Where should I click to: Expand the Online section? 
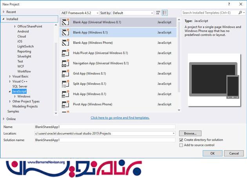pos(4,119)
